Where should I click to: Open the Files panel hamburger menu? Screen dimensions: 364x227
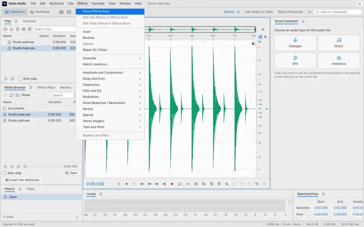pos(16,21)
